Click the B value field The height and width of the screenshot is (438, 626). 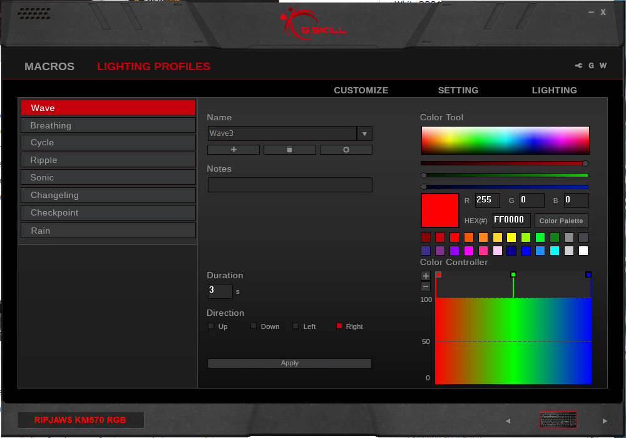click(576, 201)
